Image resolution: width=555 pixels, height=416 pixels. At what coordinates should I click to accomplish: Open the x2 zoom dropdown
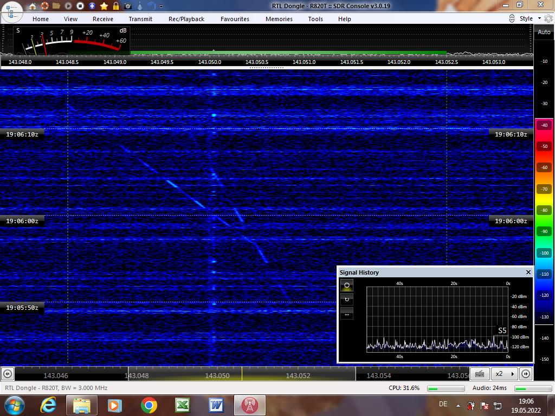coord(505,374)
